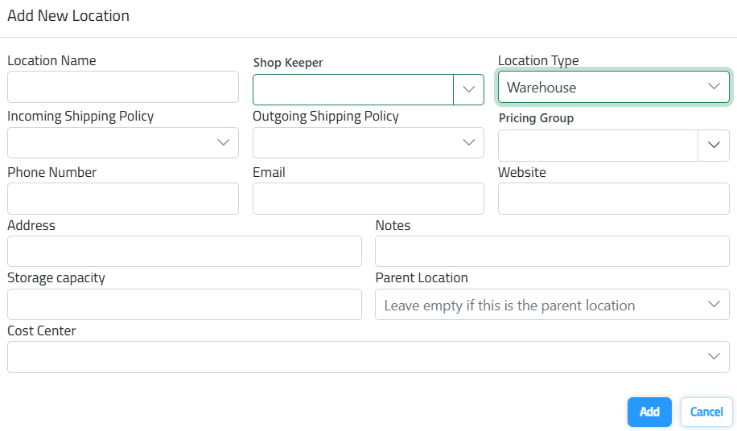Click the Notes text field
The height and width of the screenshot is (431, 737).
(552, 252)
